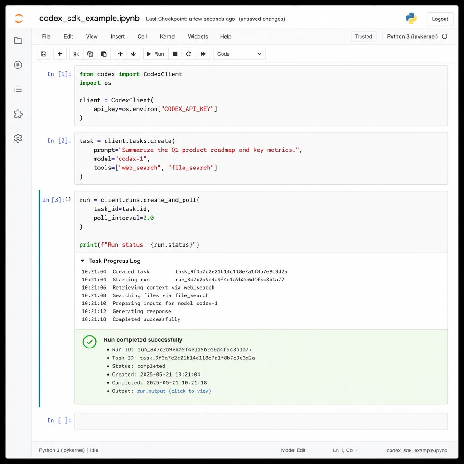The height and width of the screenshot is (464, 464).
Task: Click into the empty code cell input
Action: (x=261, y=421)
